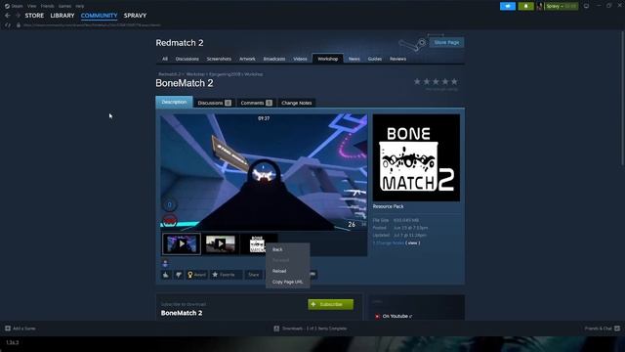Open the Spravy account dropdown
625x352 pixels.
[x=562, y=6]
